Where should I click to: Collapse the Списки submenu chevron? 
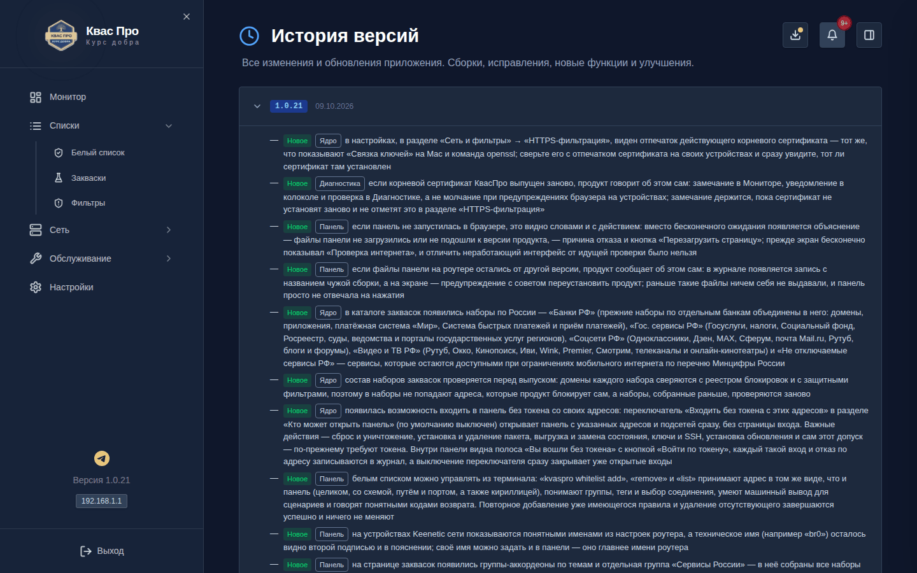169,126
